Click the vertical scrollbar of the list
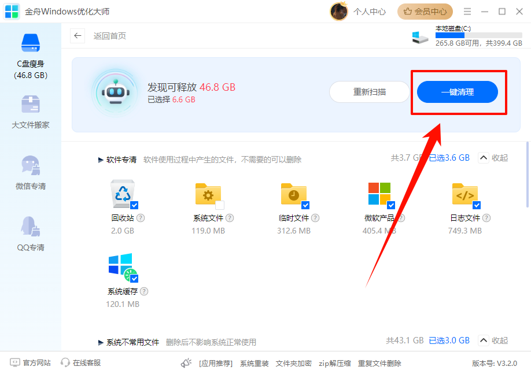The image size is (531, 374). tap(528, 175)
